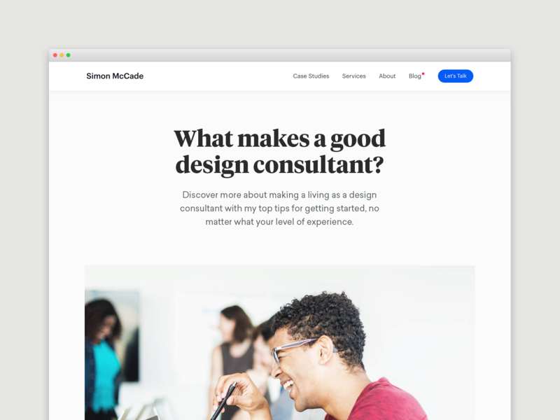This screenshot has width=560, height=420.
Task: Click the gray browser title bar
Action: [x=279, y=55]
